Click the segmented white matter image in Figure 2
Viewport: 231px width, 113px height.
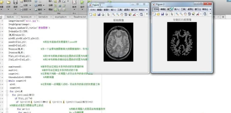tap(182, 42)
